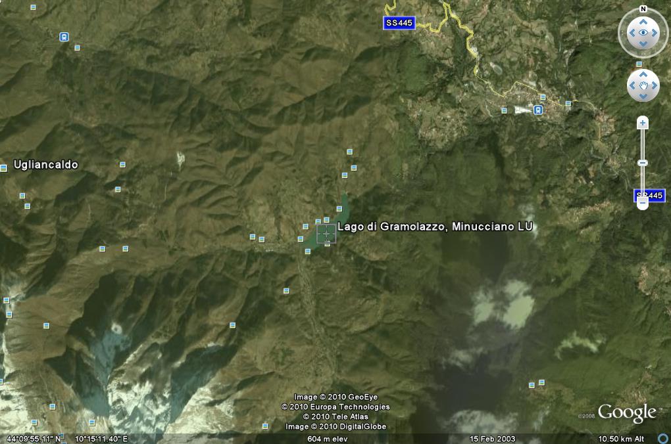
Task: Select the Lago di Gramolazzo crosshair placemark
Action: pos(326,234)
